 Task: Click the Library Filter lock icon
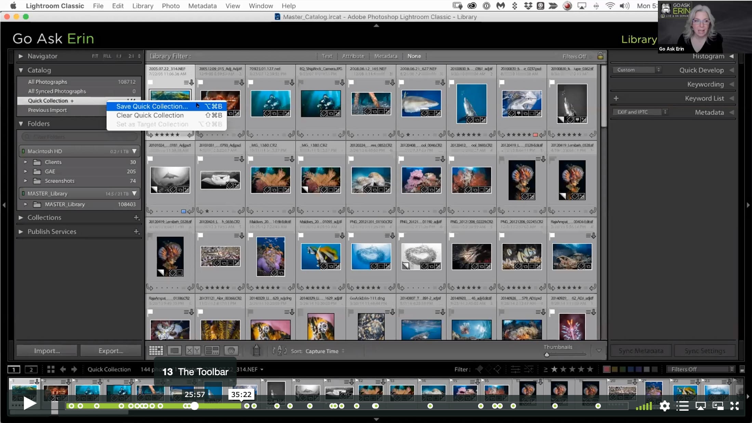[600, 56]
